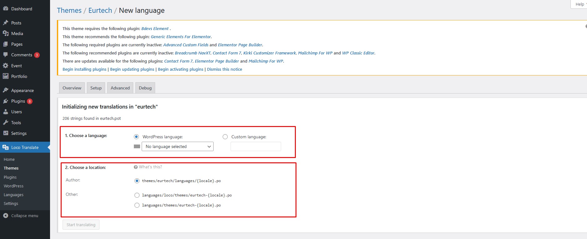Click the Media library icon
Screen dimensions: 587x239
click(6, 33)
